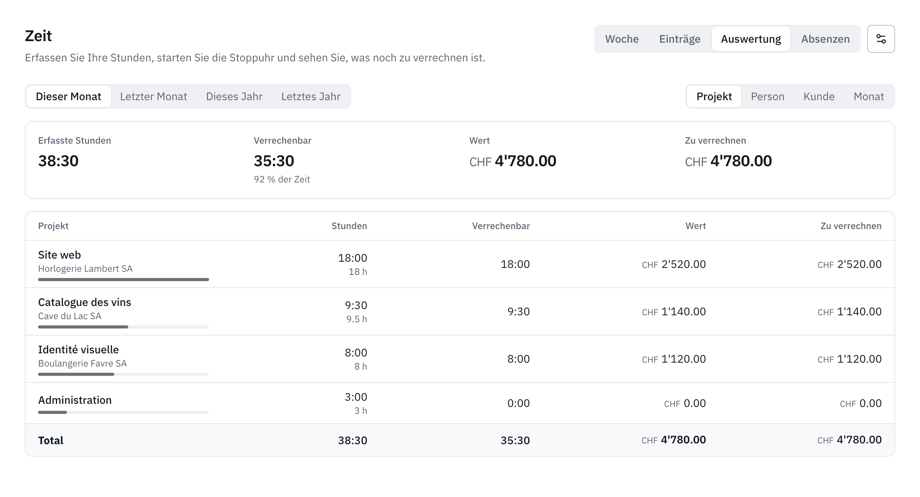This screenshot has width=920, height=497.
Task: Select the Dieser Monat period
Action: (68, 96)
